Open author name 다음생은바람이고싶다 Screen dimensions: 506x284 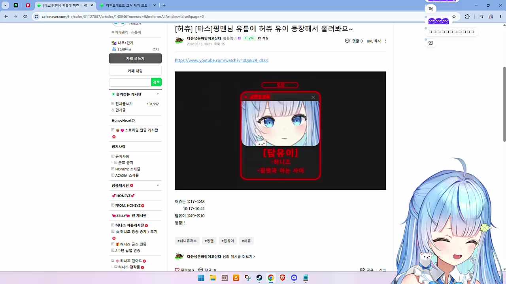click(204, 38)
